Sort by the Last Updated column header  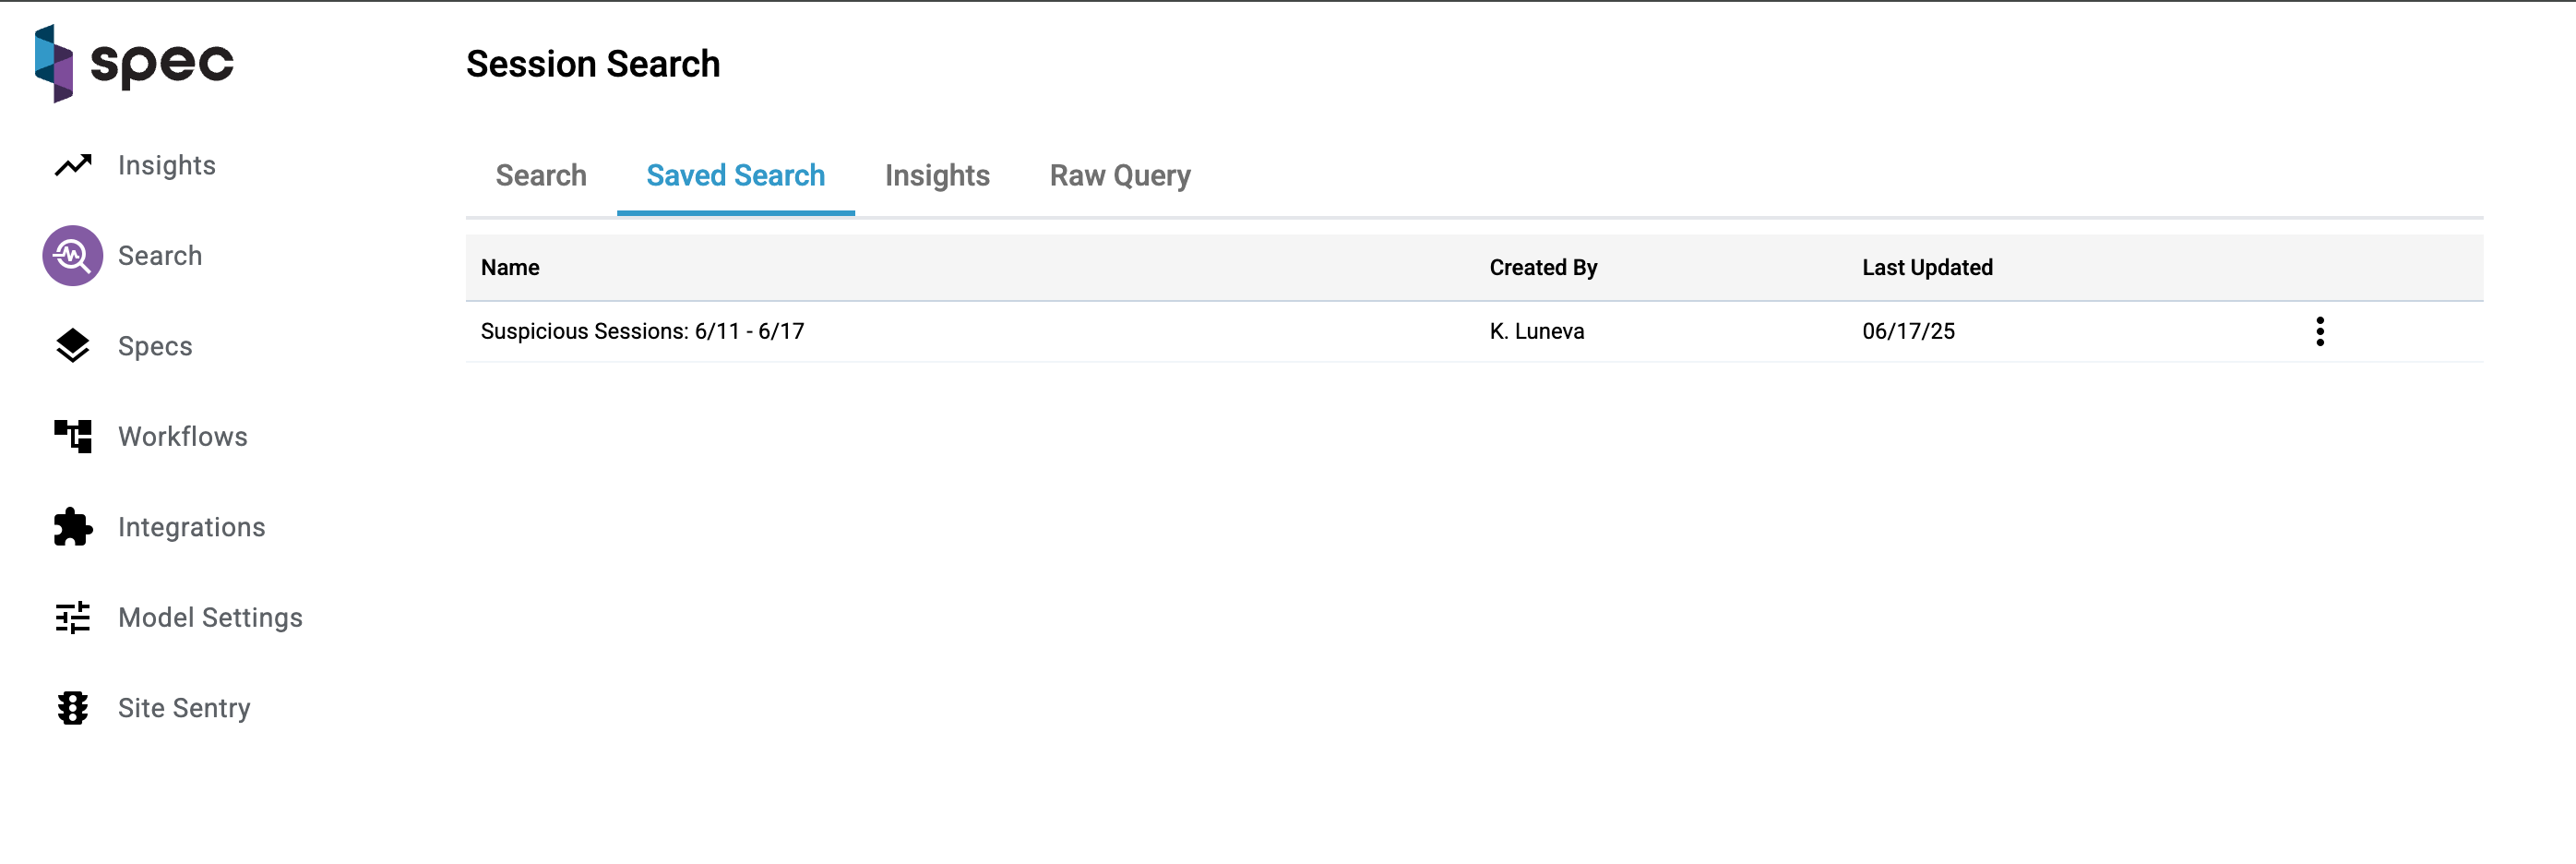pos(1927,268)
